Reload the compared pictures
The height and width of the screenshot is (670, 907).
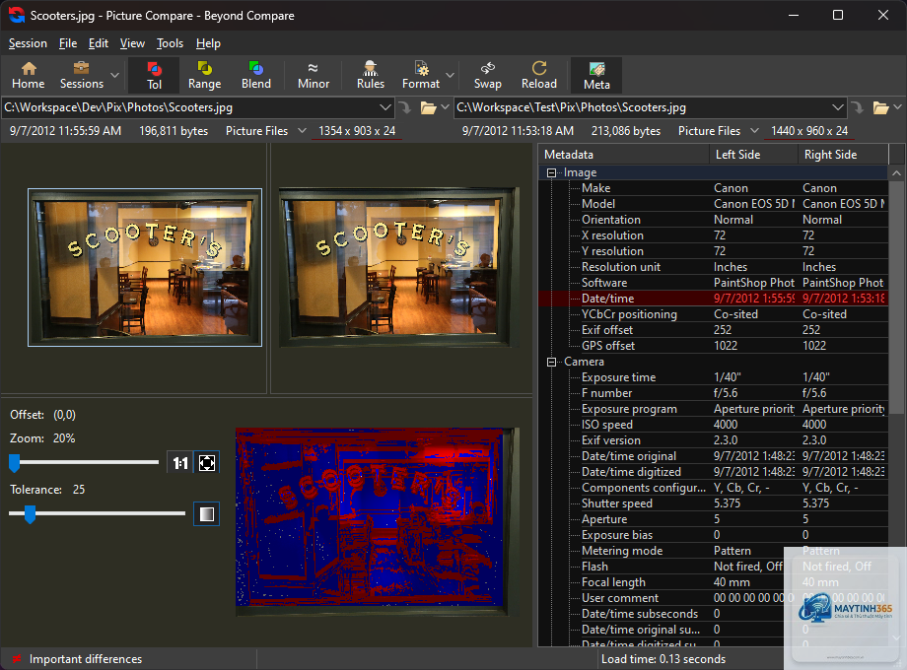538,75
